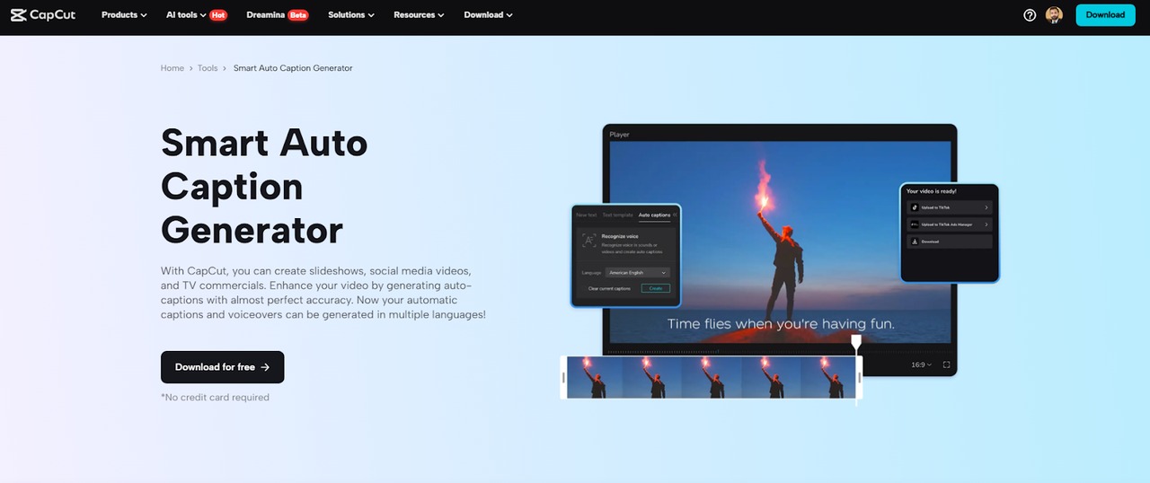Open the Solutions dropdown in navbar
Screen dimensions: 1150x483
pyautogui.click(x=351, y=15)
